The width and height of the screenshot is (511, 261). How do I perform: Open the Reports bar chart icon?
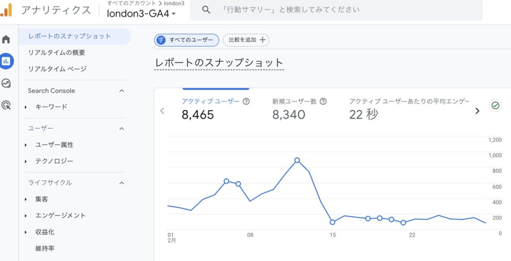click(x=6, y=61)
